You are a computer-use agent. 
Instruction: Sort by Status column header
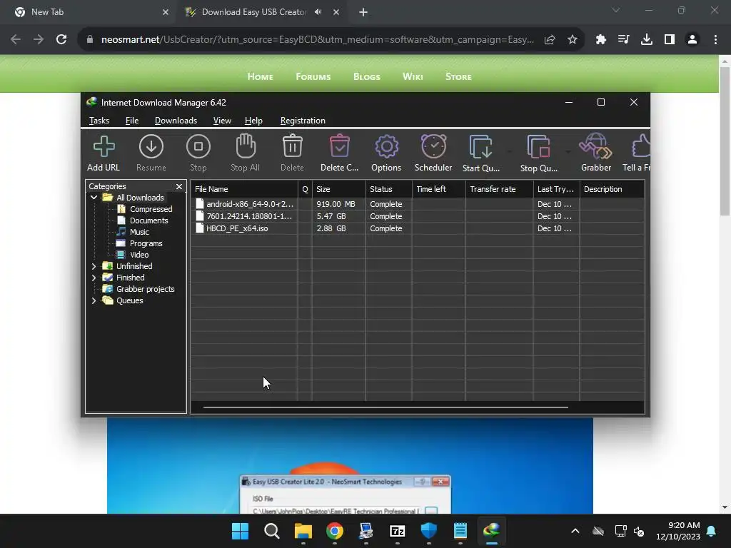(x=389, y=189)
